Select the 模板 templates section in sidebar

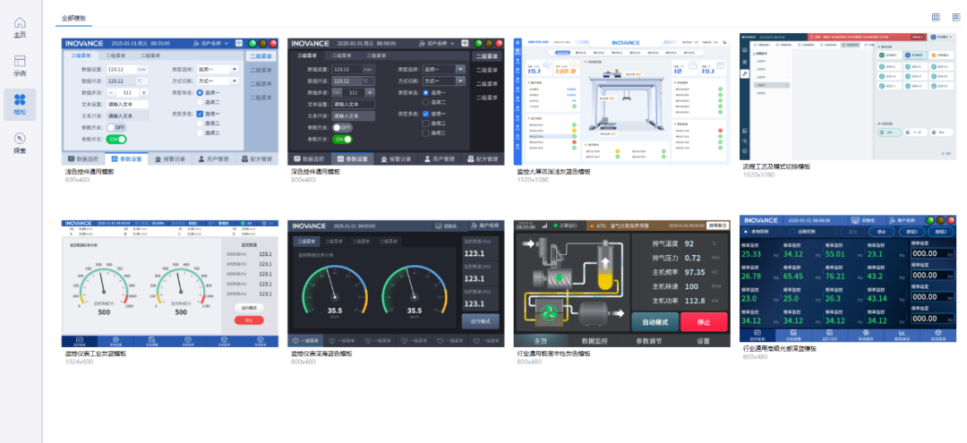click(x=20, y=104)
